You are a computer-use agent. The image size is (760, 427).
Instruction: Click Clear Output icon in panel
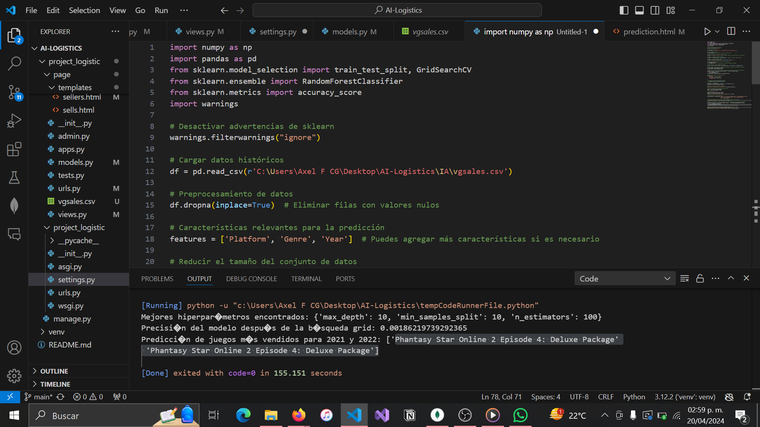(x=684, y=279)
